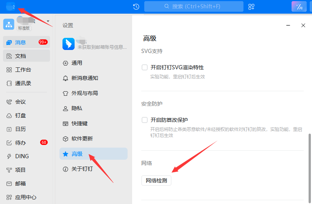Click the user avatar in top-left corner
The width and height of the screenshot is (312, 204).
11,6
